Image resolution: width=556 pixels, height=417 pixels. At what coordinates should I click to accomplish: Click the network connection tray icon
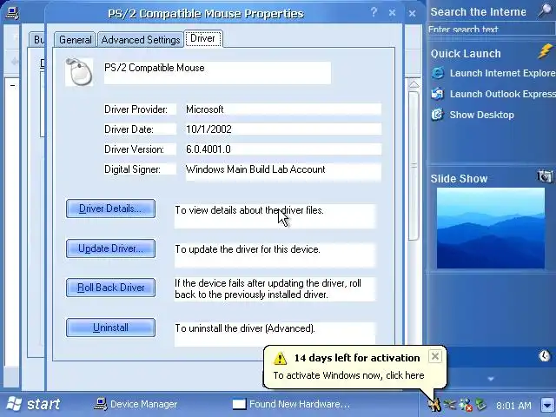click(450, 404)
